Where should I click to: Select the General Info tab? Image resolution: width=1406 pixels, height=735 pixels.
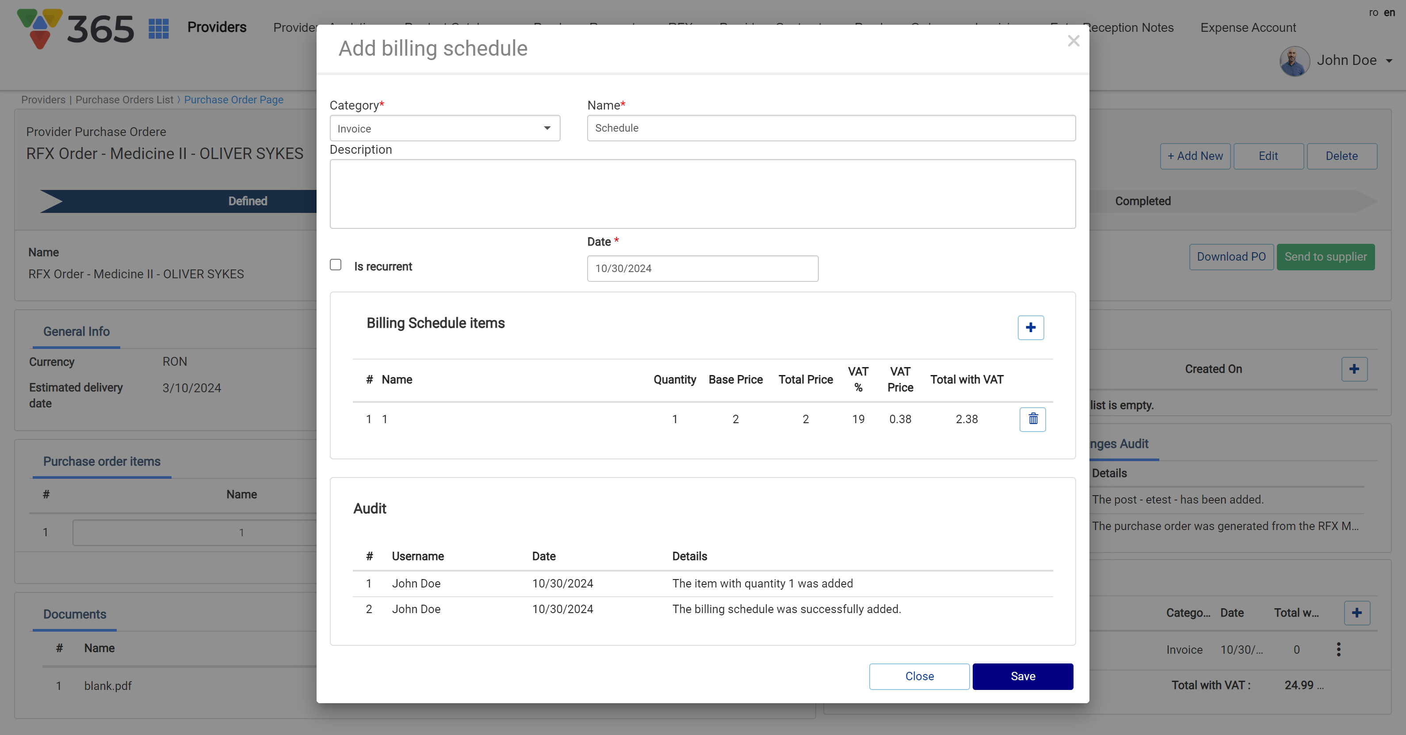(x=76, y=332)
